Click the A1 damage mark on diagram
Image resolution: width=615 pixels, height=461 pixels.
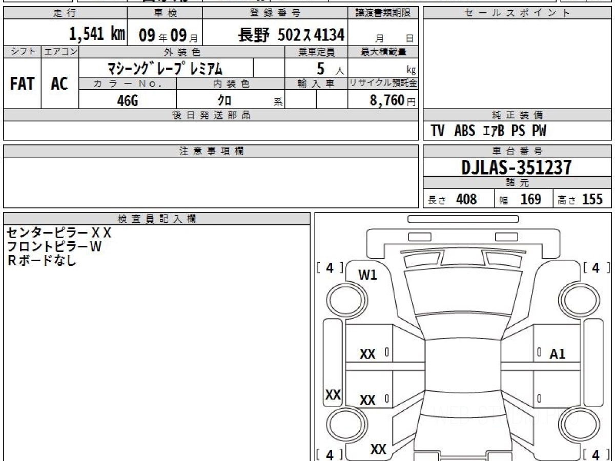pyautogui.click(x=557, y=354)
